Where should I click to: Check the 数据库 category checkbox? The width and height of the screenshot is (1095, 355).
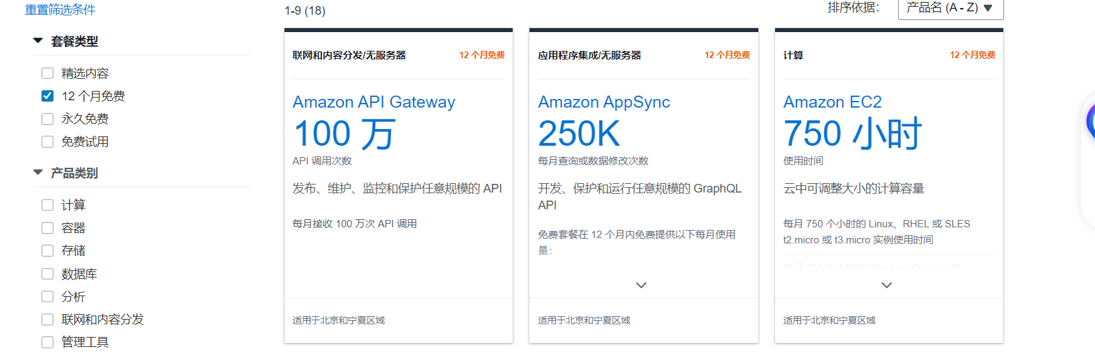click(48, 274)
